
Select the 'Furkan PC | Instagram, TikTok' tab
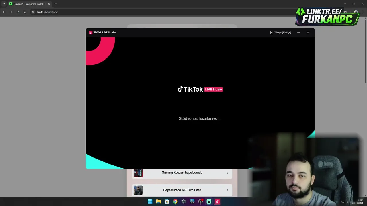pyautogui.click(x=29, y=4)
